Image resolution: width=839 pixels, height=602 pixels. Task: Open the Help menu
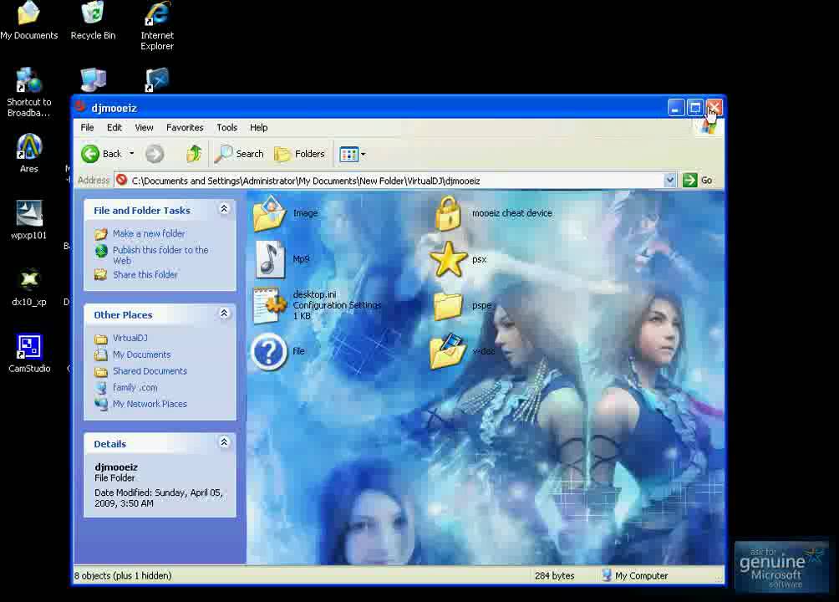(x=258, y=127)
